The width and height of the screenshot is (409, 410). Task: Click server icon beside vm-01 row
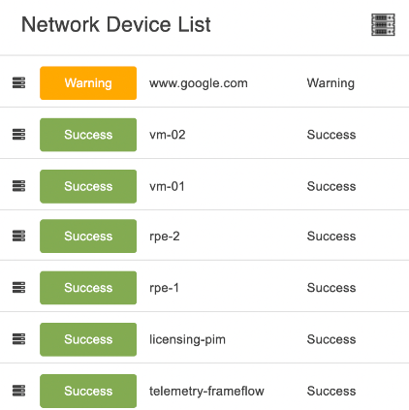click(18, 186)
